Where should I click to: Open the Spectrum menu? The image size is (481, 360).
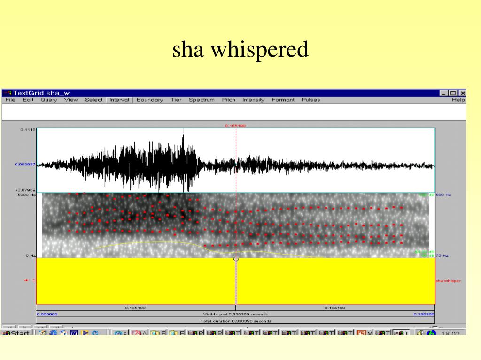pos(202,100)
